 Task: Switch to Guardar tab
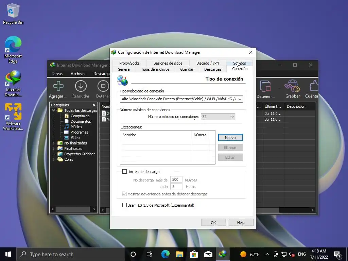click(x=187, y=69)
